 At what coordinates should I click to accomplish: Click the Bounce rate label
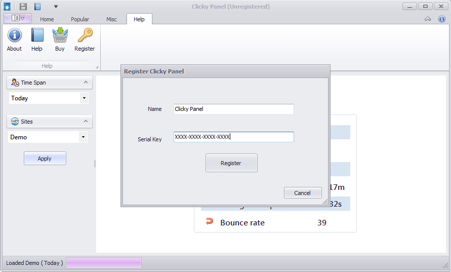click(x=242, y=223)
